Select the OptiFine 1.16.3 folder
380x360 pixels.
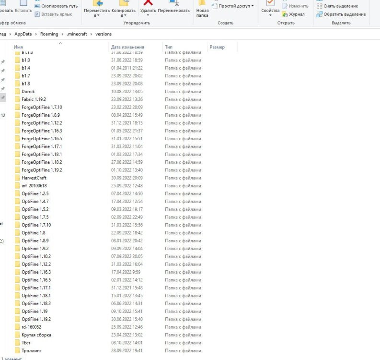coord(36,272)
